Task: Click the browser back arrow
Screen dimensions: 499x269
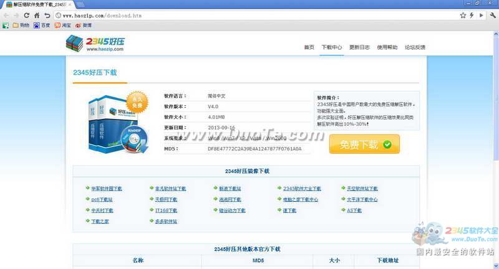Action: 6,15
